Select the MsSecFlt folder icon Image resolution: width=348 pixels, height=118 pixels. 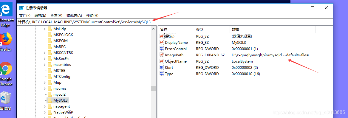click(x=50, y=59)
